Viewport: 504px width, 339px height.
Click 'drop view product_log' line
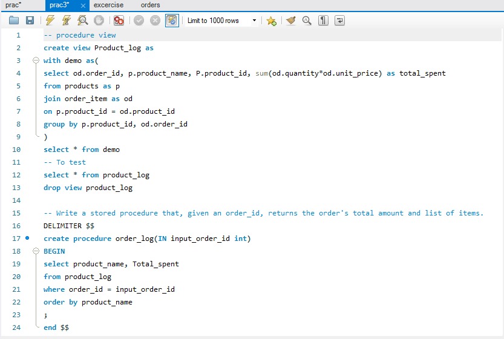tap(88, 188)
